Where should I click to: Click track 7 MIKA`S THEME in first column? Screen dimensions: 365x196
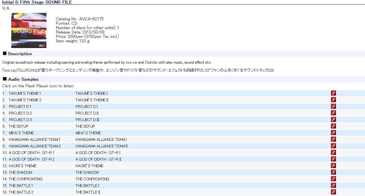(21, 133)
